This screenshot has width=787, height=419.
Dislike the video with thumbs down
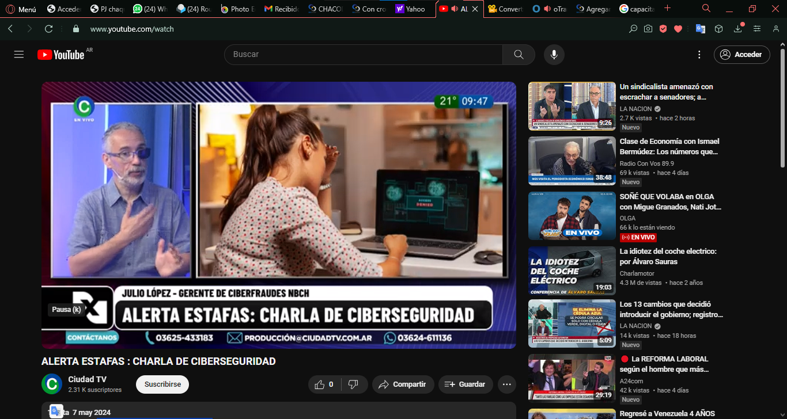[x=354, y=384]
